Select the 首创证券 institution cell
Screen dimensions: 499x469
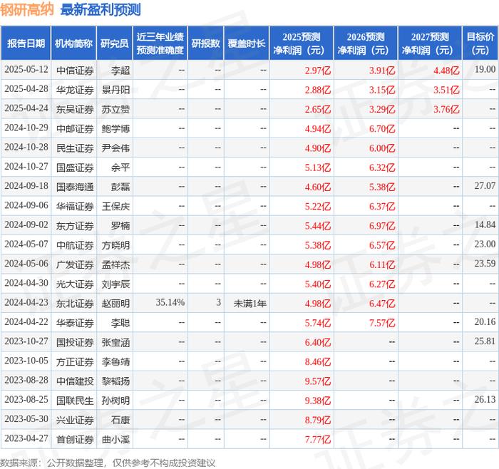point(75,439)
